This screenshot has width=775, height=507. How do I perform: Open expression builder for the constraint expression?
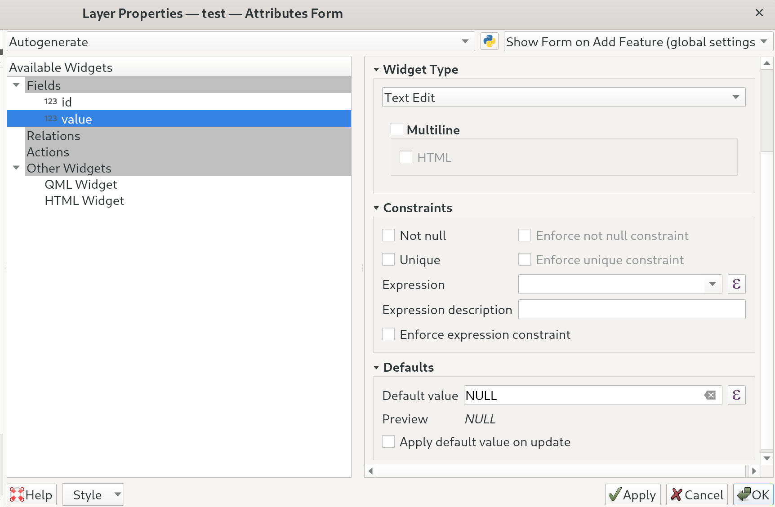(x=736, y=284)
